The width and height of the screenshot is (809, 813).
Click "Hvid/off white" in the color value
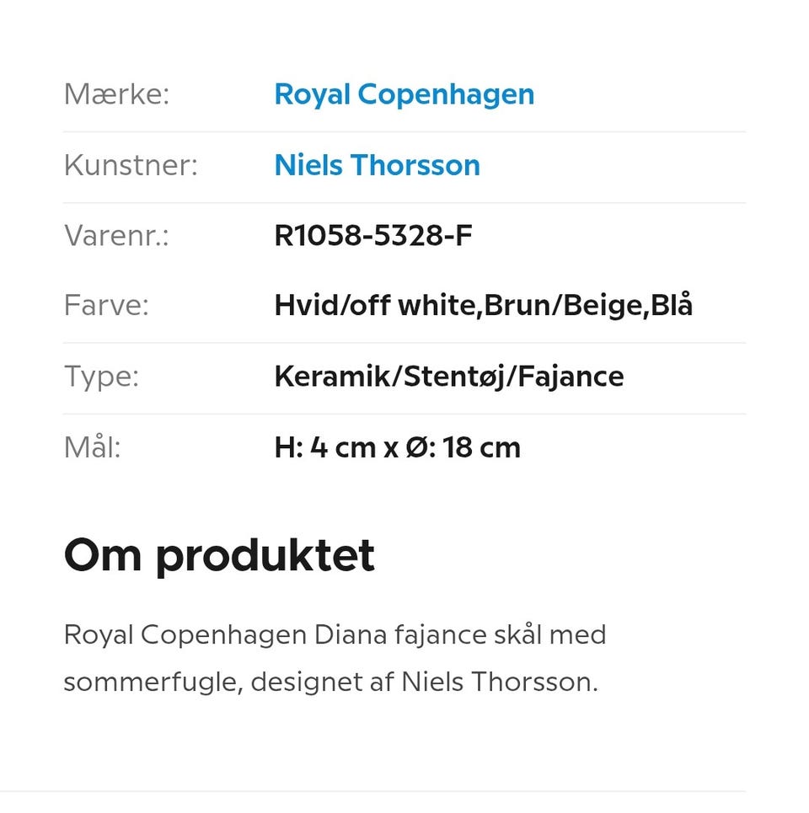(376, 305)
